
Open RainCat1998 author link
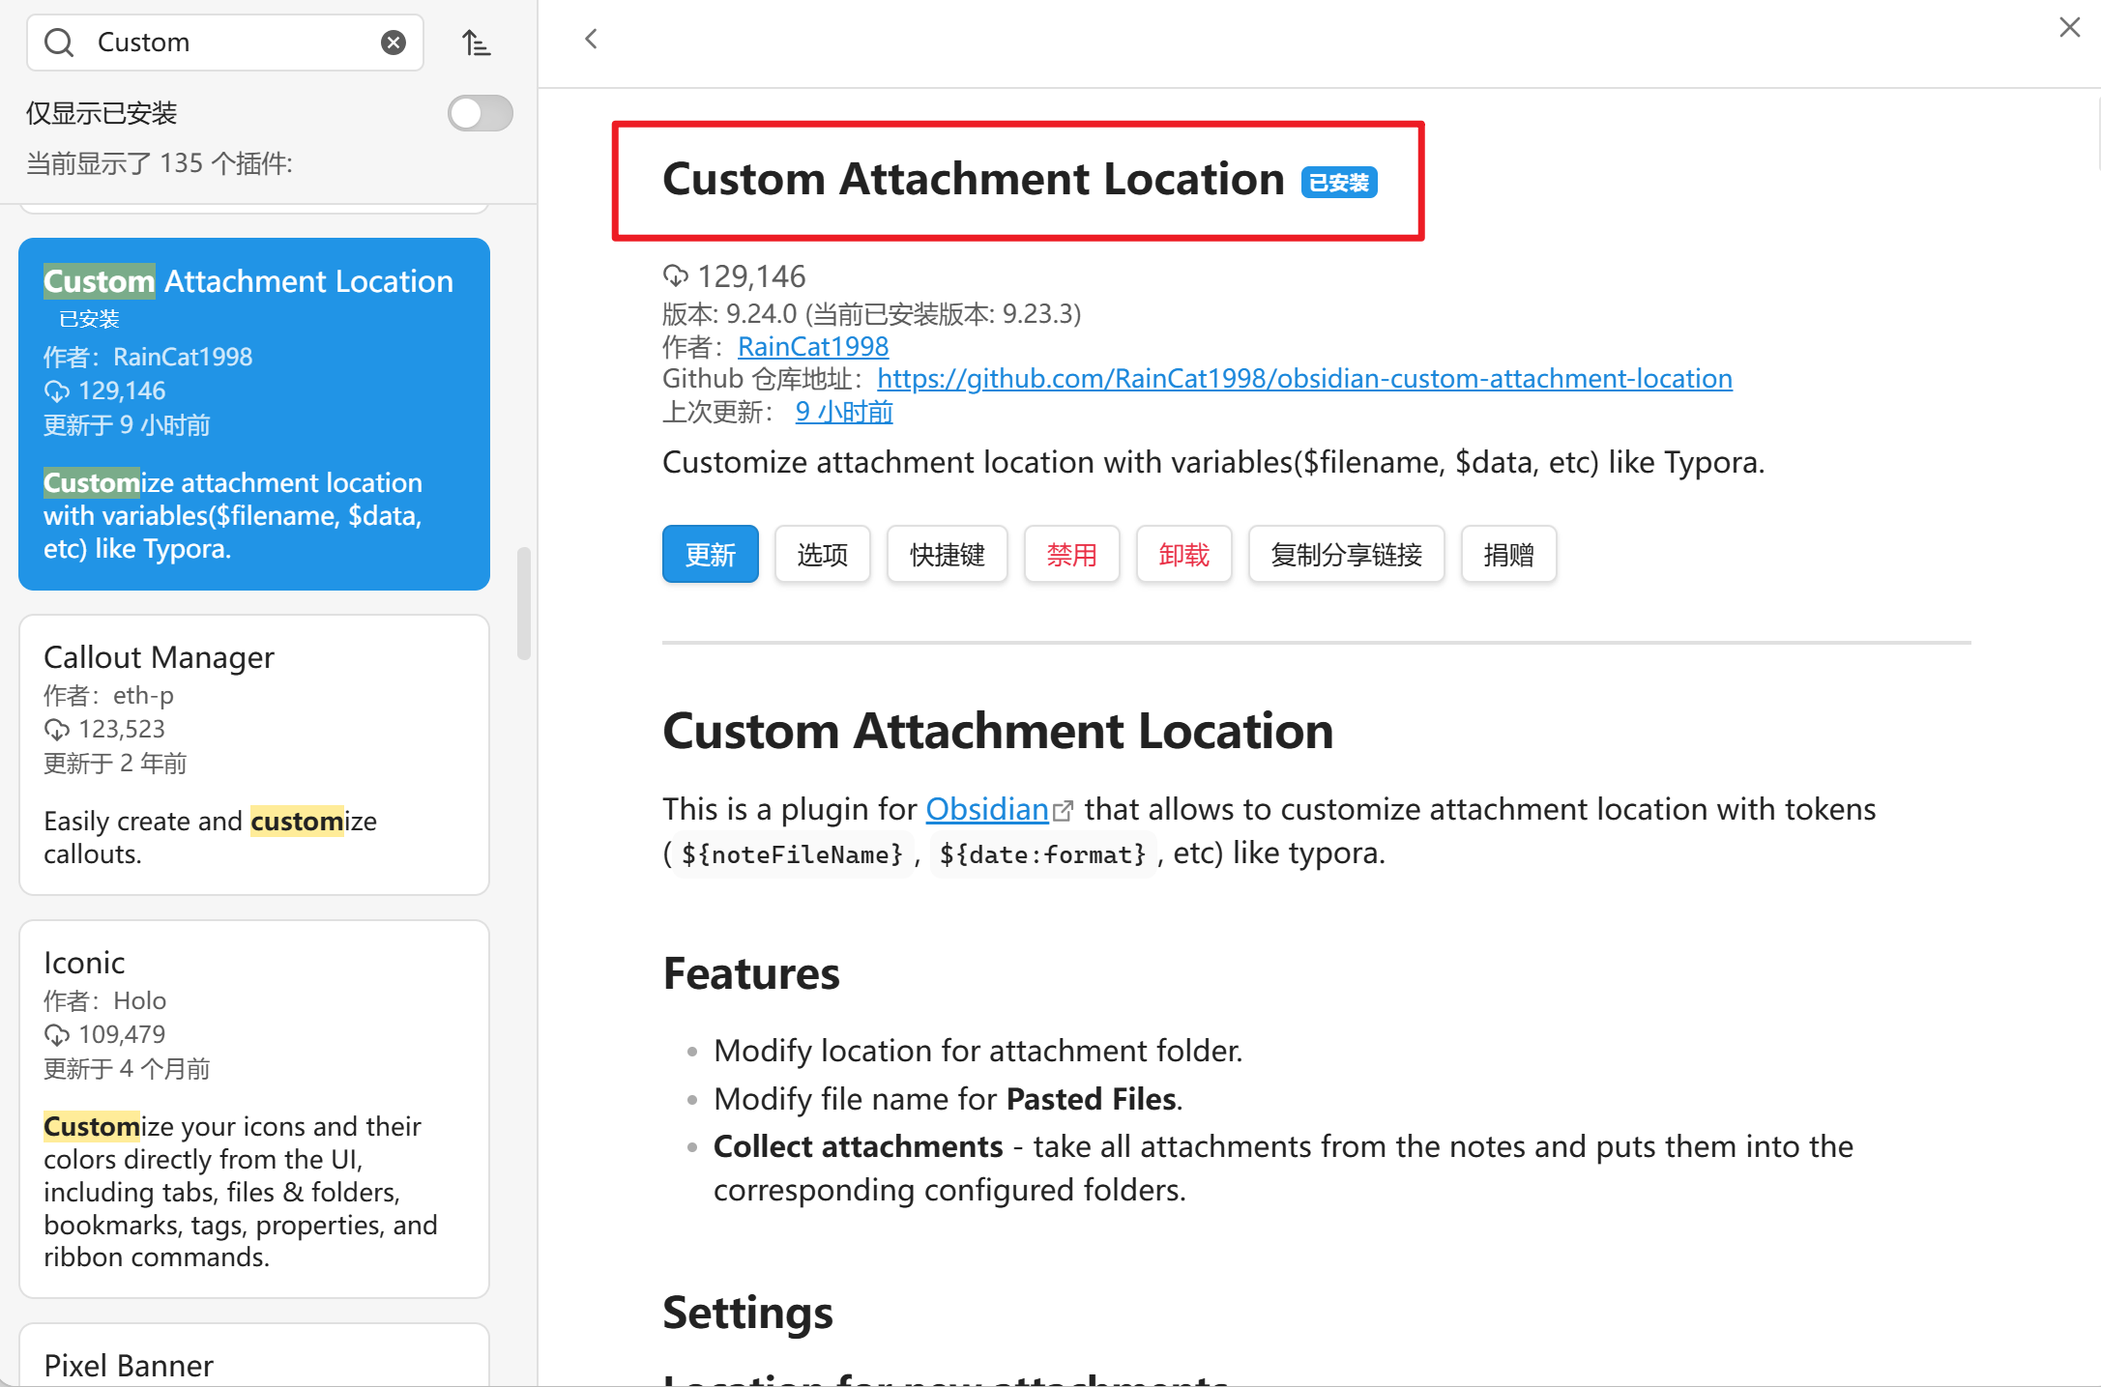tap(812, 346)
